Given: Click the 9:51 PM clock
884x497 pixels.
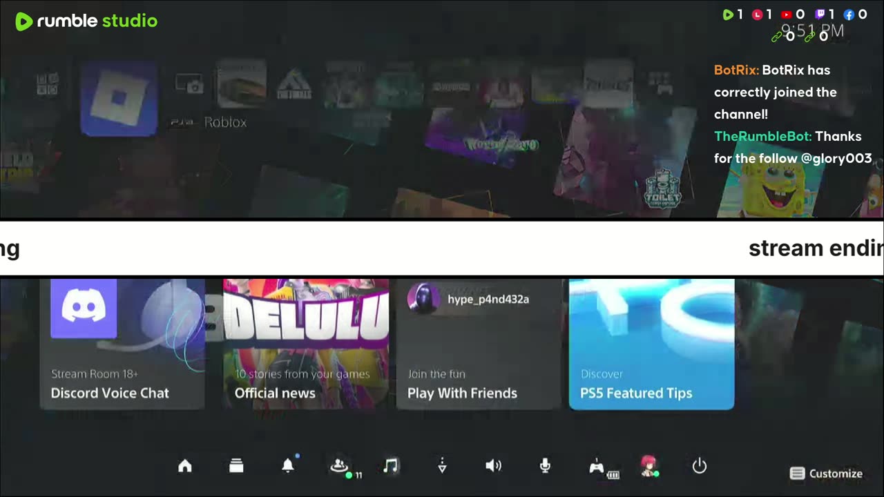Looking at the screenshot, I should (812, 31).
